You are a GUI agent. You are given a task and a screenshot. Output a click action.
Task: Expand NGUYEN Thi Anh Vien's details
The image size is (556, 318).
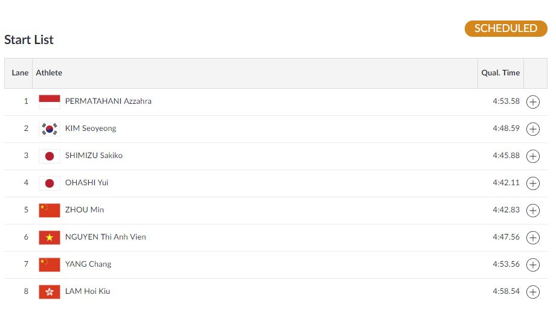pyautogui.click(x=532, y=238)
